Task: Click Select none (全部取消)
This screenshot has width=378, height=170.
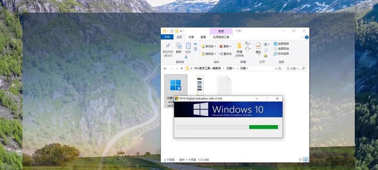Action: pyautogui.click(x=281, y=48)
